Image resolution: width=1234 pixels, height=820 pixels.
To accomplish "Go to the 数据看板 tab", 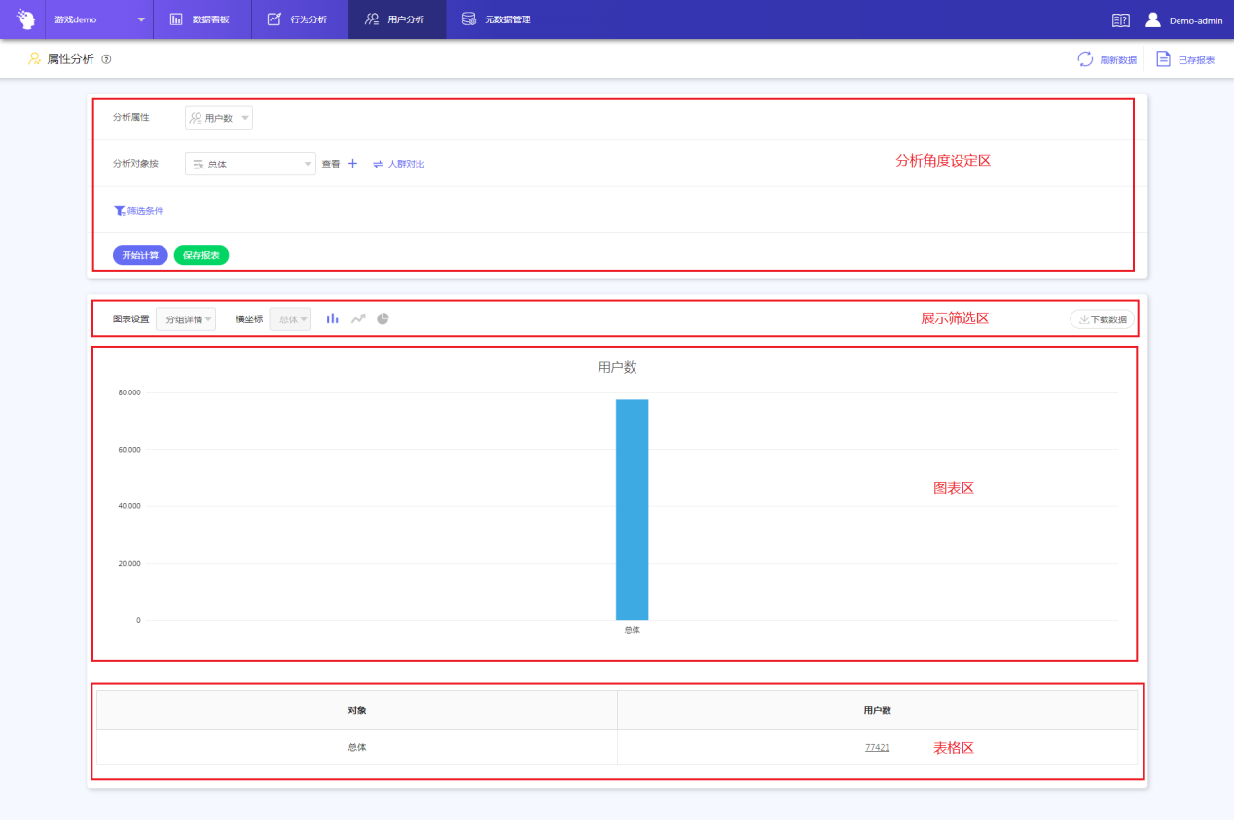I will pos(201,19).
